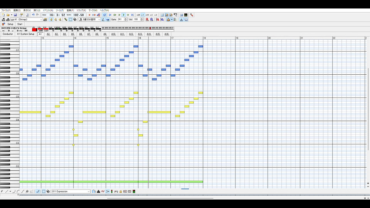The height and width of the screenshot is (208, 370).
Task: Redo the last undone edit
Action: pyautogui.click(x=37, y=15)
